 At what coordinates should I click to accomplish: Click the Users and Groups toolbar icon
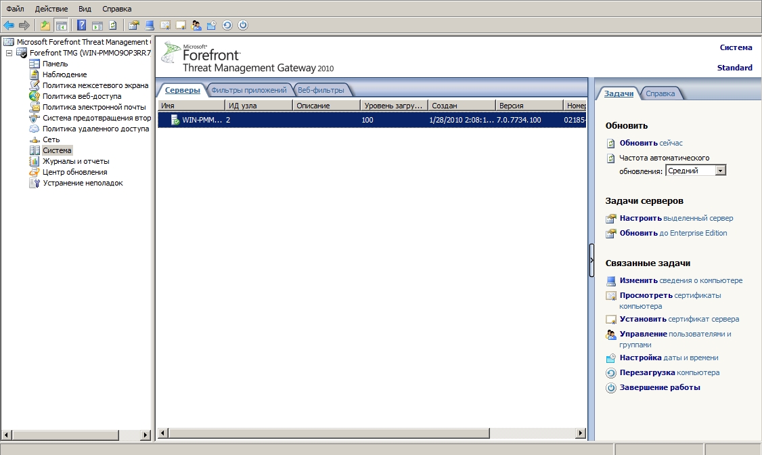pos(196,25)
